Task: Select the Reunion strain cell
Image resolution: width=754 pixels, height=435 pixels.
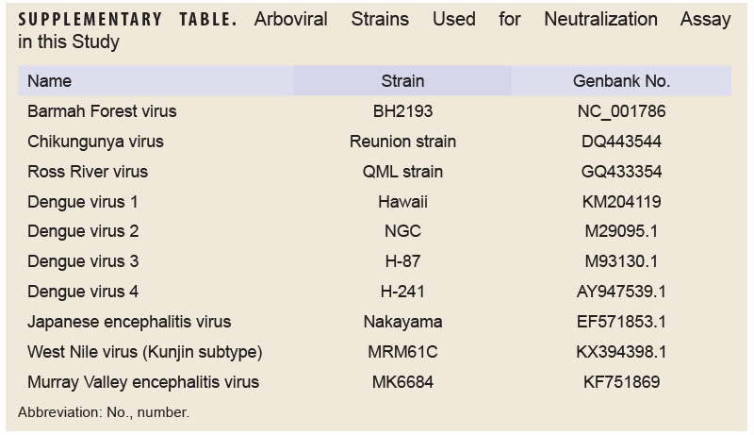Action: [x=402, y=142]
